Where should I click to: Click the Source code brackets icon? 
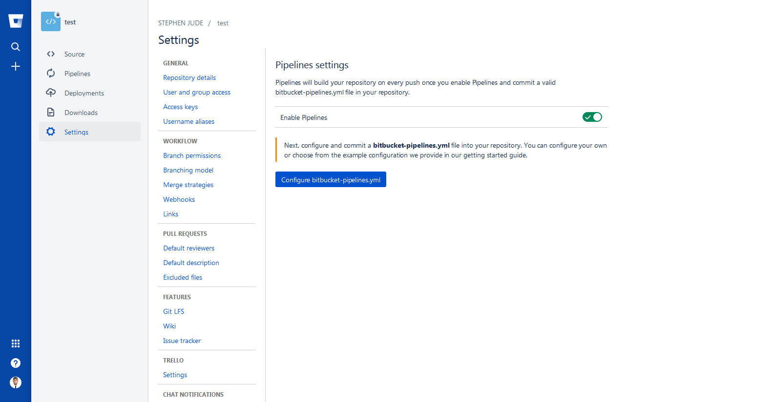(51, 54)
